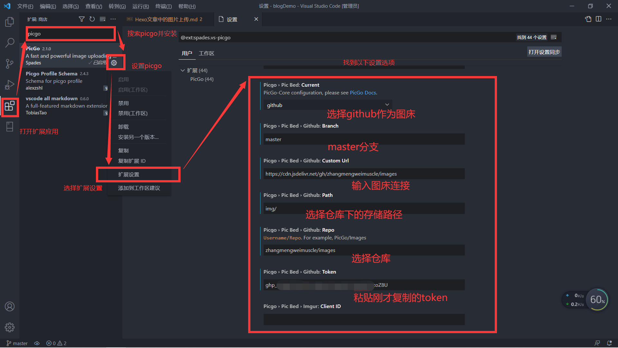Open the Pic Bed Current github dropdown
The image size is (618, 348).
point(328,105)
